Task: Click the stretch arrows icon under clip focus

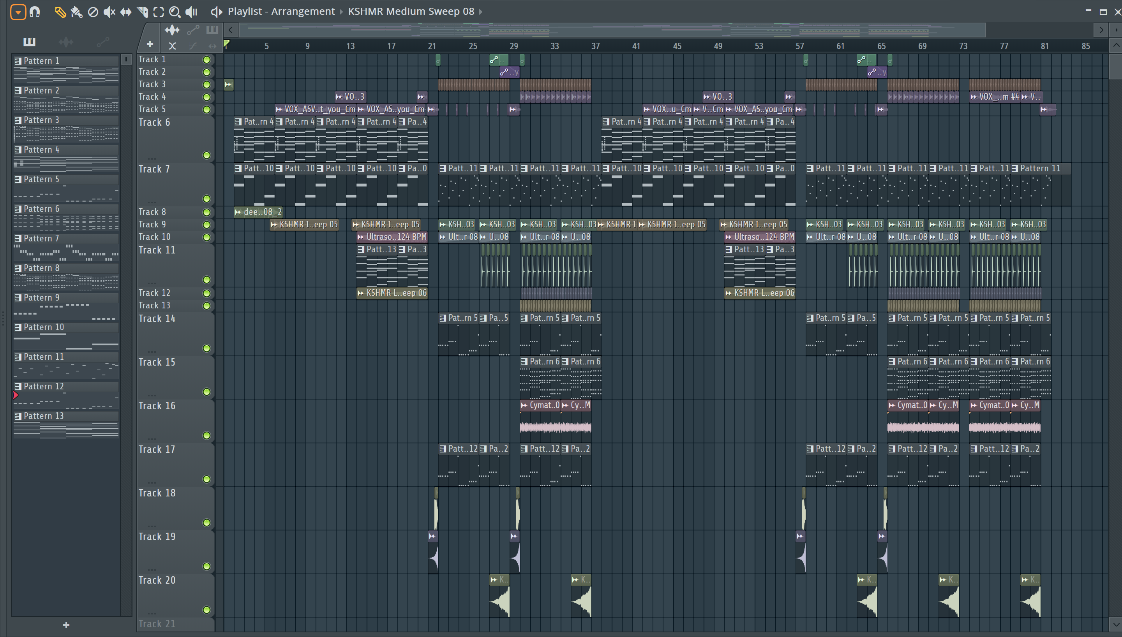Action: coord(212,46)
